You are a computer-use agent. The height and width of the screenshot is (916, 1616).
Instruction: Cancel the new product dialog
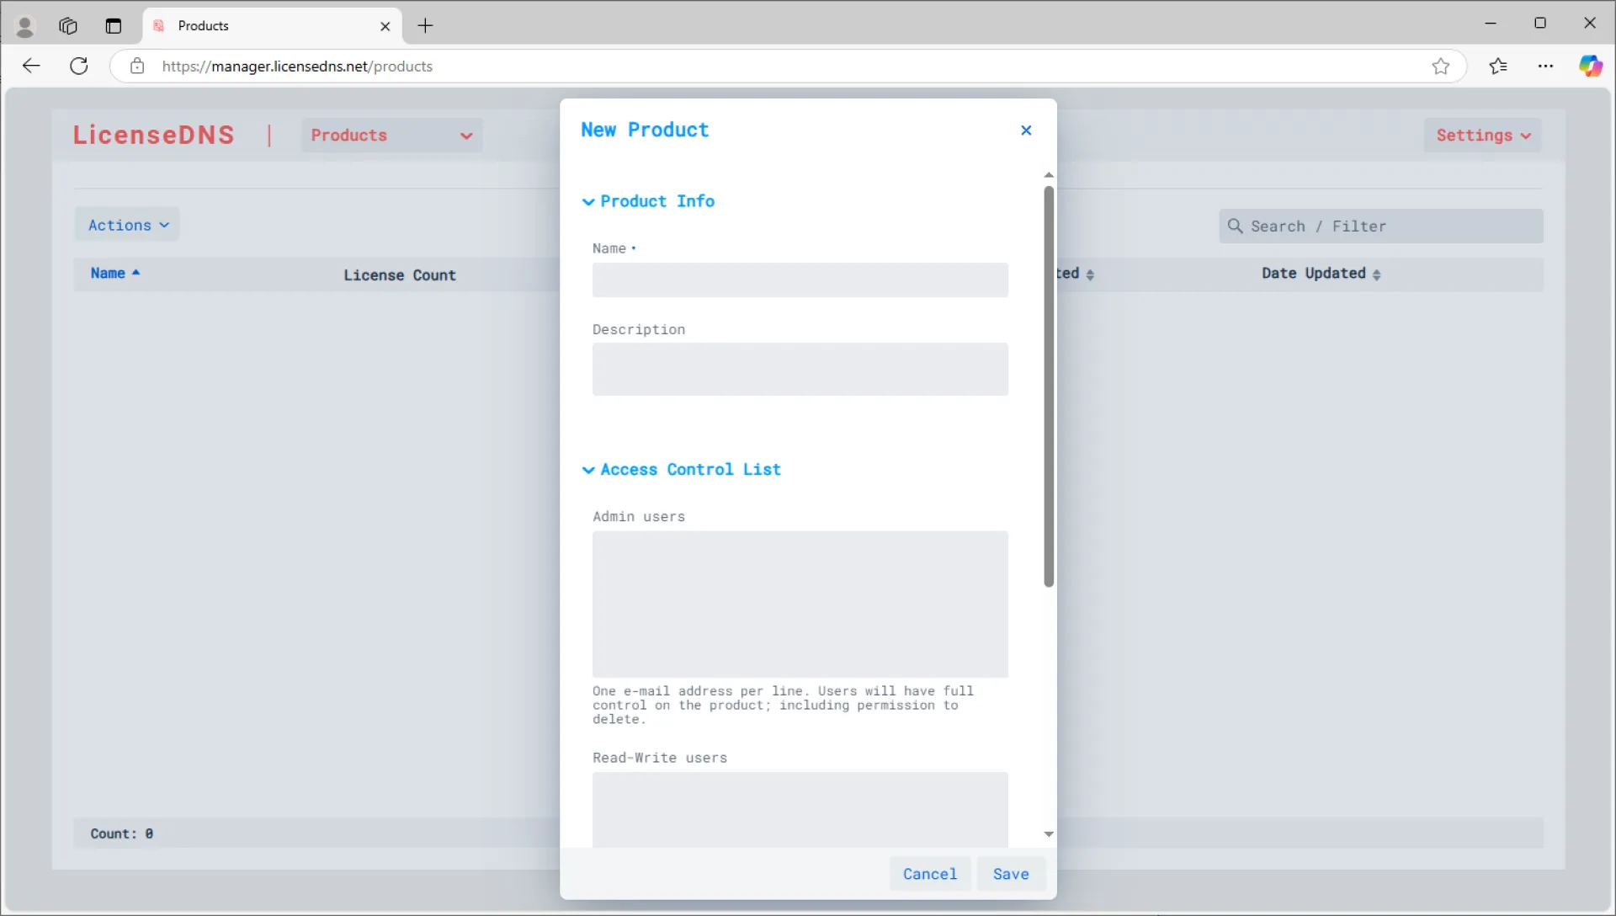pyautogui.click(x=929, y=874)
